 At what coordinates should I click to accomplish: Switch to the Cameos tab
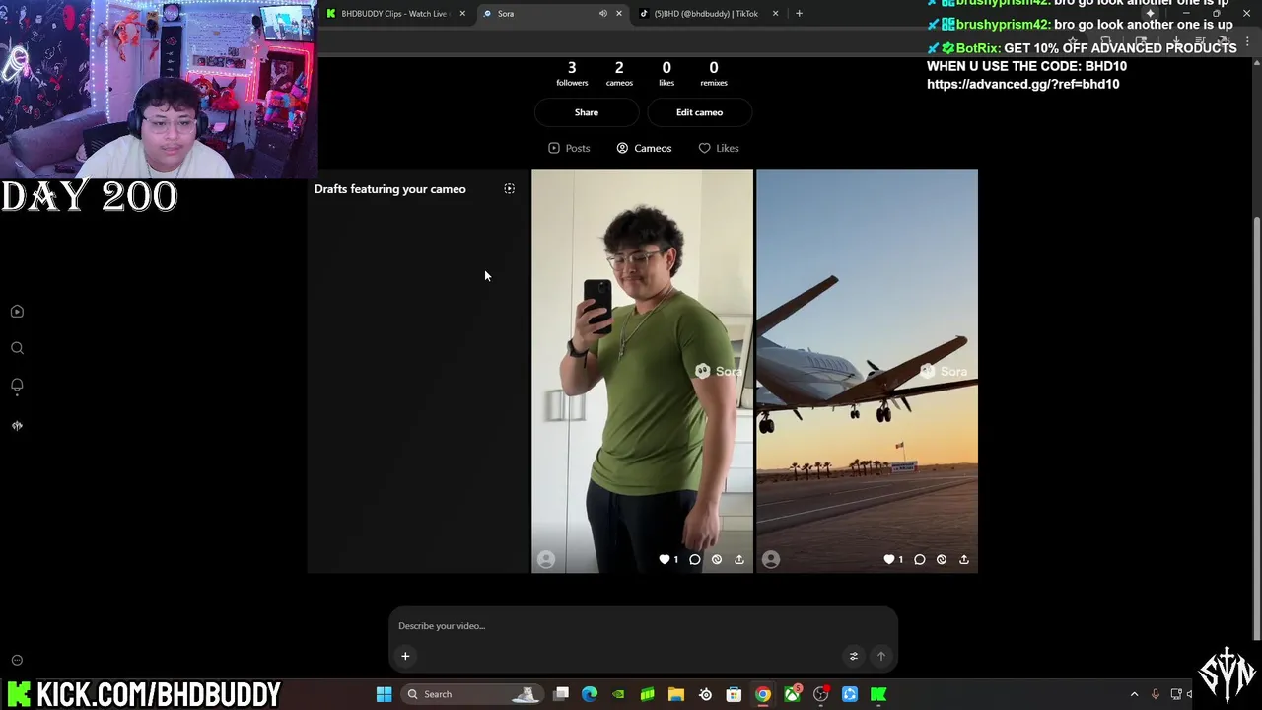644,148
